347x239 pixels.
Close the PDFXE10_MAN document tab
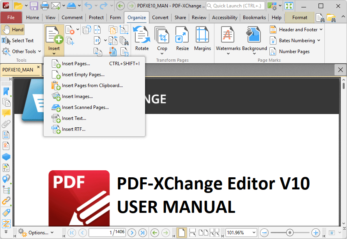point(38,67)
